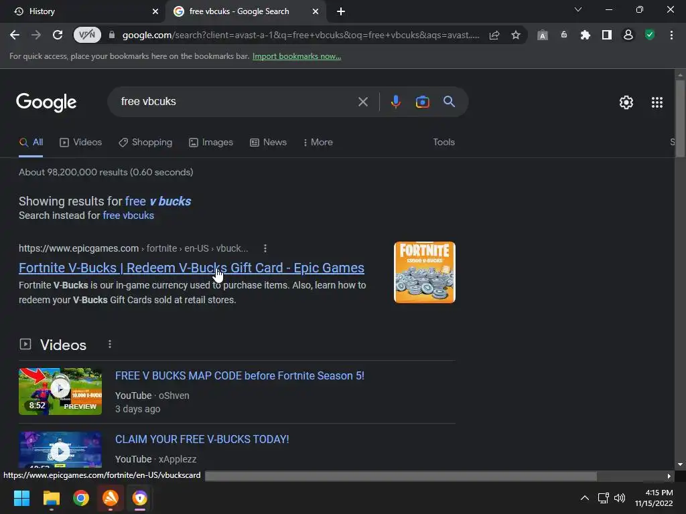Bookmark this page with the star
The image size is (686, 514).
pos(516,35)
